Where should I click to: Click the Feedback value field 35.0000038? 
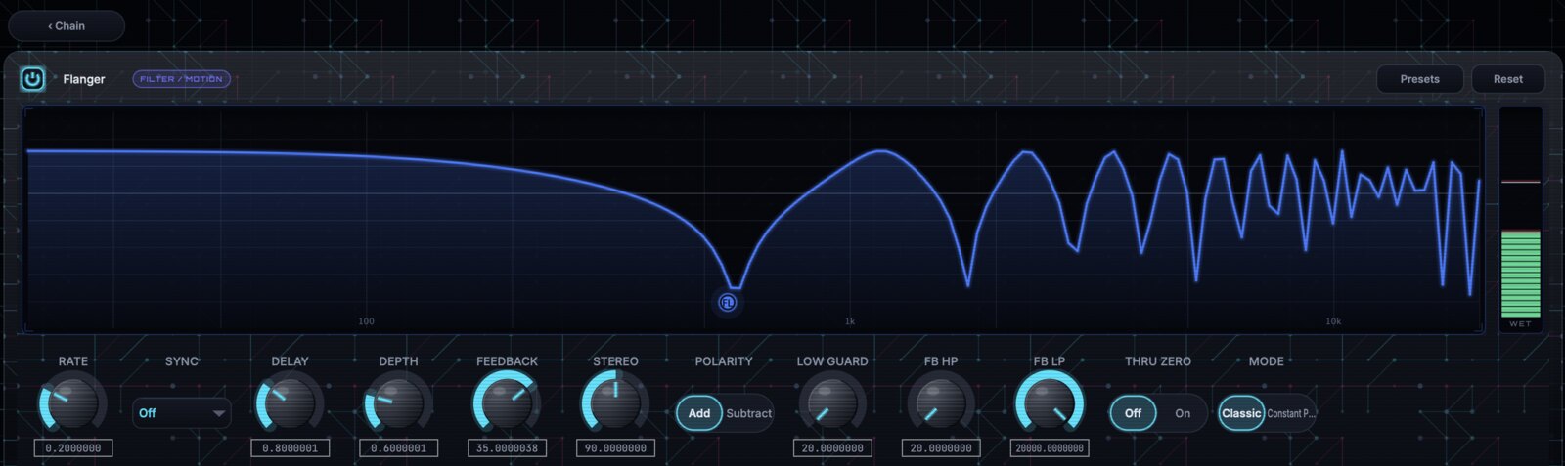tap(507, 448)
